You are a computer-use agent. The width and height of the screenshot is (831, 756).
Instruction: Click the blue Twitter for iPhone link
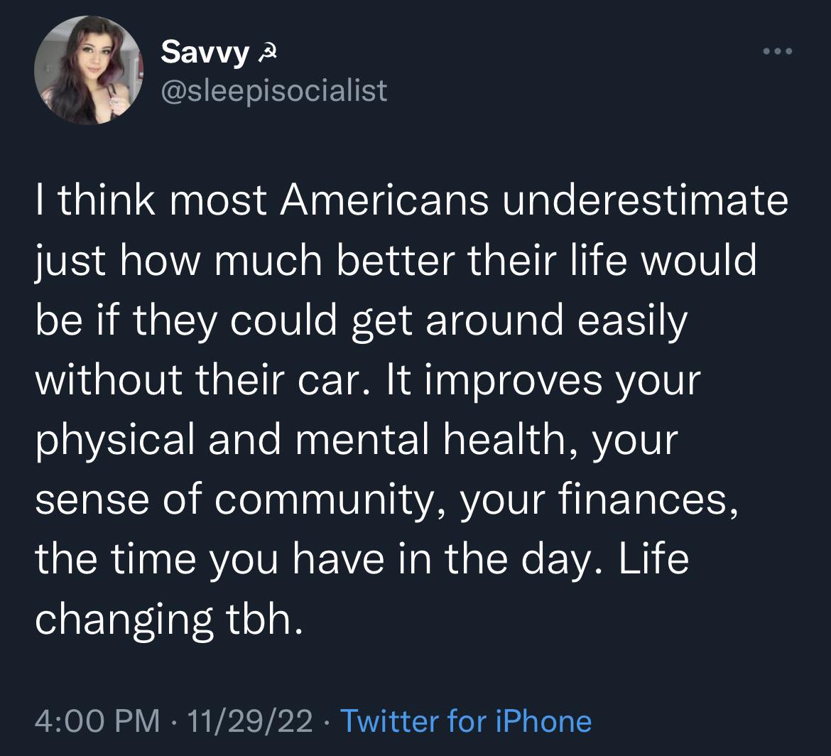click(x=466, y=721)
